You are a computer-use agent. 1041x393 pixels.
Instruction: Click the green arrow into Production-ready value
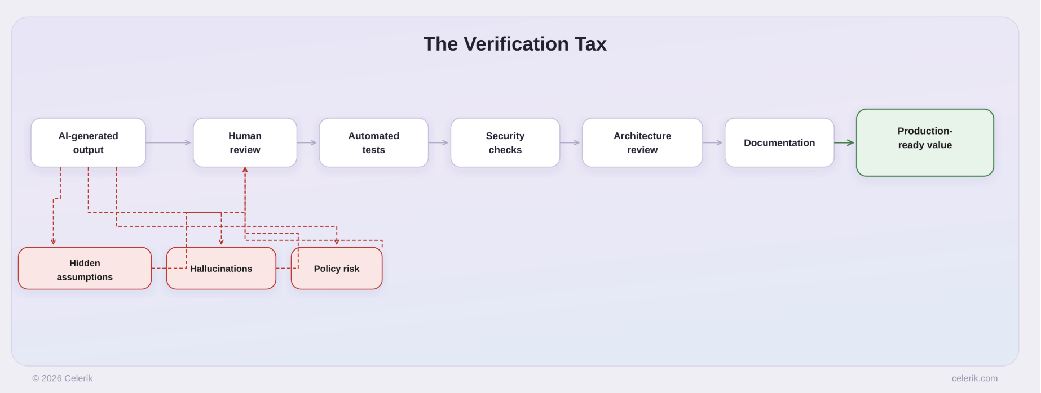pyautogui.click(x=844, y=142)
